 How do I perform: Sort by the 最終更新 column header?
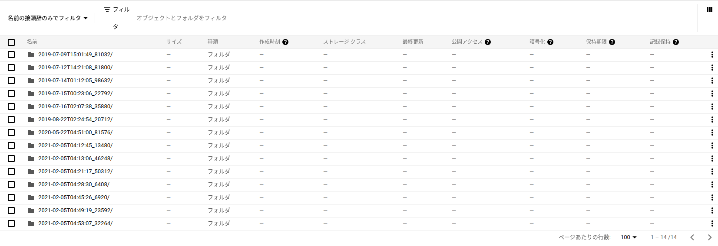413,42
